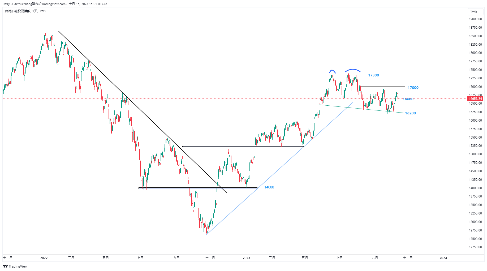This screenshot has width=487, height=271.
Task: Click the 17000 resistance label
Action: point(413,88)
